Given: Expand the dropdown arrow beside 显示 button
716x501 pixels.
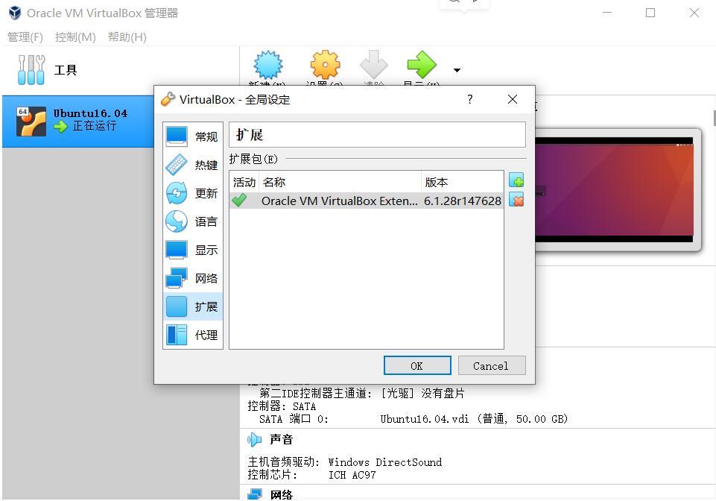Looking at the screenshot, I should pos(457,70).
